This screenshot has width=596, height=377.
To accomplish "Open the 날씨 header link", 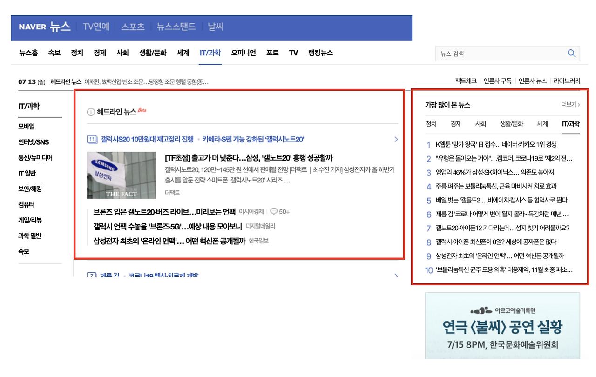I will pos(216,27).
